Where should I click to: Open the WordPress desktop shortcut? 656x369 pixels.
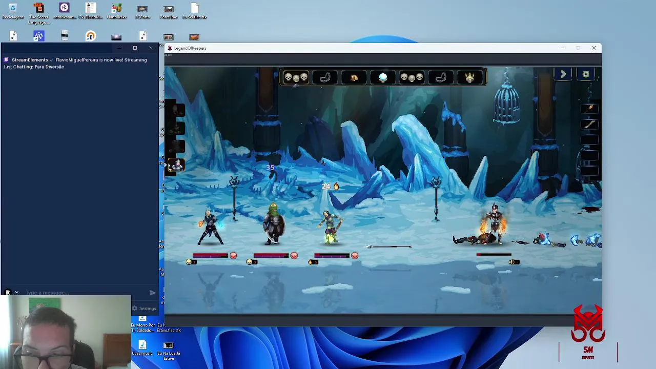38,36
